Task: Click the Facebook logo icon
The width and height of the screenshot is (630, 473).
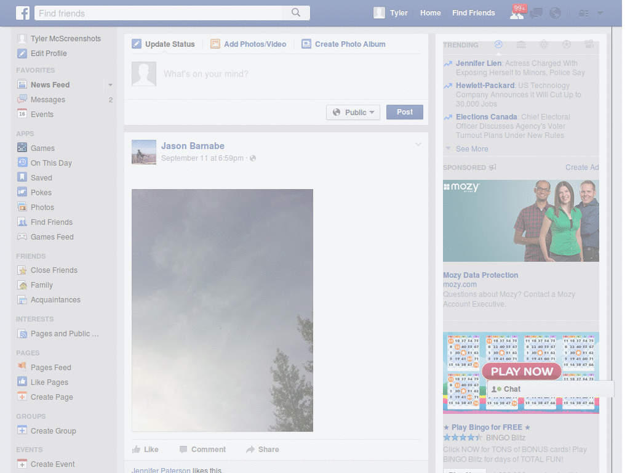Action: click(x=23, y=13)
